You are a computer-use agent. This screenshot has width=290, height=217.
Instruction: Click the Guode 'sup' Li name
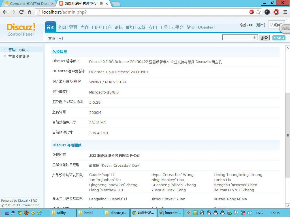(x=102, y=175)
